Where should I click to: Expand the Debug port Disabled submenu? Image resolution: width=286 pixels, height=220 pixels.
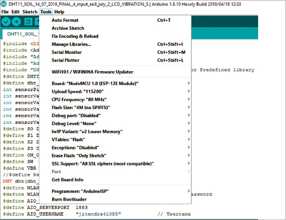tap(115, 115)
